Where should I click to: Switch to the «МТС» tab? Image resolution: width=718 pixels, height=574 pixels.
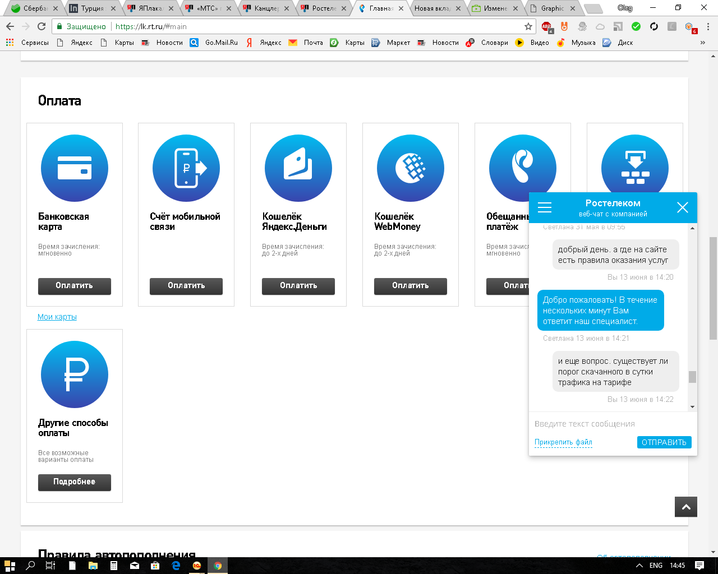pyautogui.click(x=208, y=8)
